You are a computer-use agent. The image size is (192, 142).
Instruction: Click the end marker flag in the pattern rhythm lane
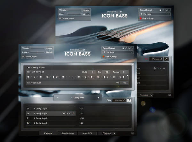tap(128, 77)
